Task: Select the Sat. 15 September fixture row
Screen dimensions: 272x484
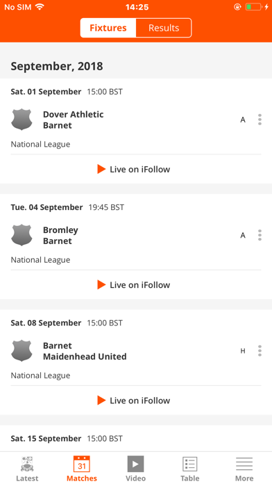Action: pyautogui.click(x=136, y=438)
